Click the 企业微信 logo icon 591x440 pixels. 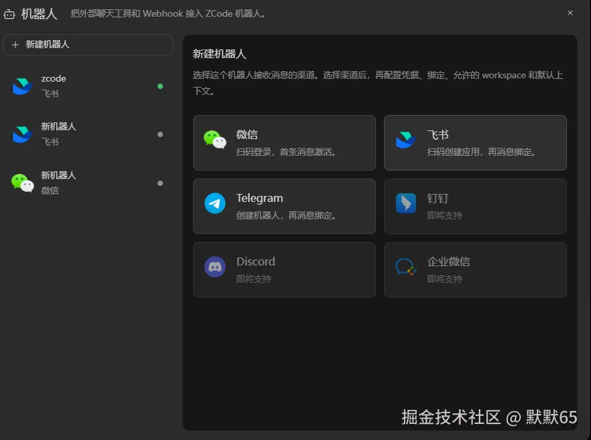[406, 267]
